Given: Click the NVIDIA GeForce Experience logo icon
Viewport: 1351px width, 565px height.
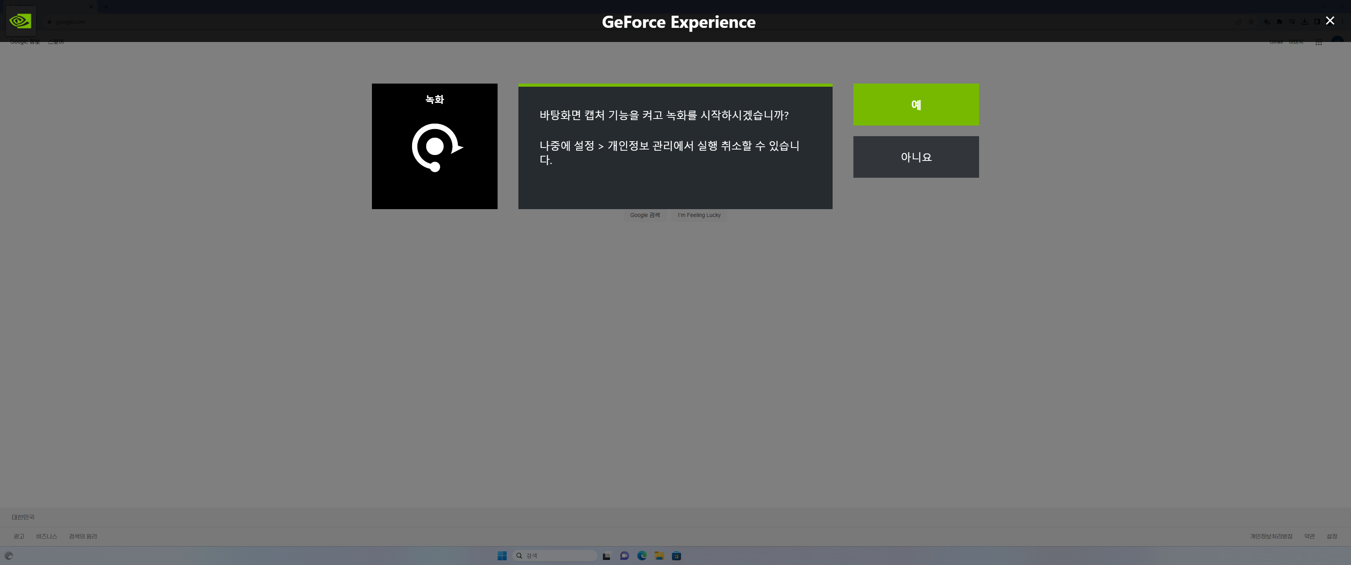Looking at the screenshot, I should [20, 20].
